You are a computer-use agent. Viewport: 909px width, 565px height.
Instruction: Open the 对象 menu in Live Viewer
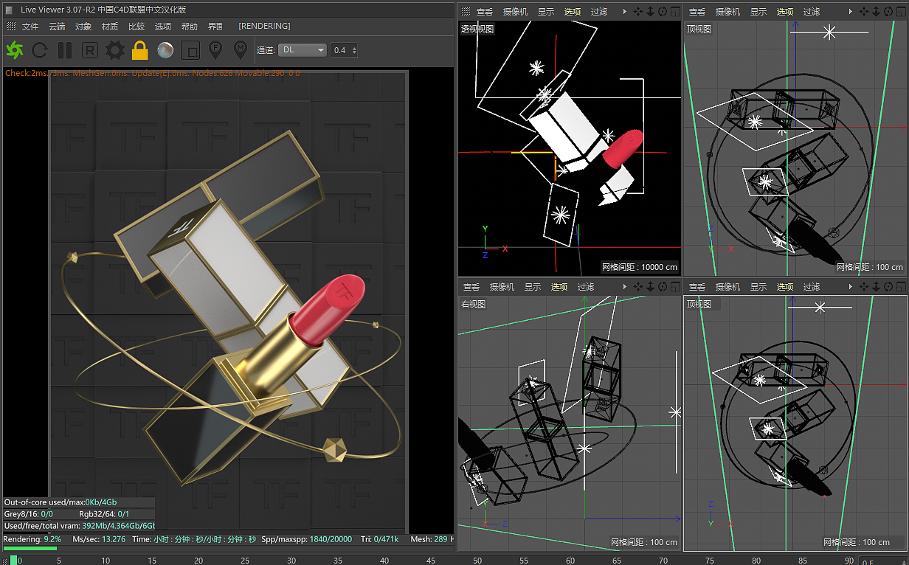click(x=83, y=27)
